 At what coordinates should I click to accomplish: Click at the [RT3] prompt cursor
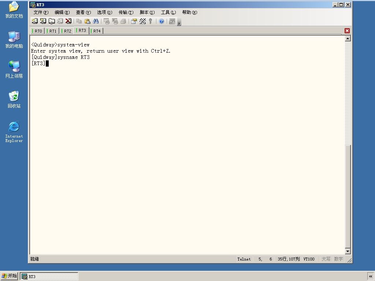point(47,64)
